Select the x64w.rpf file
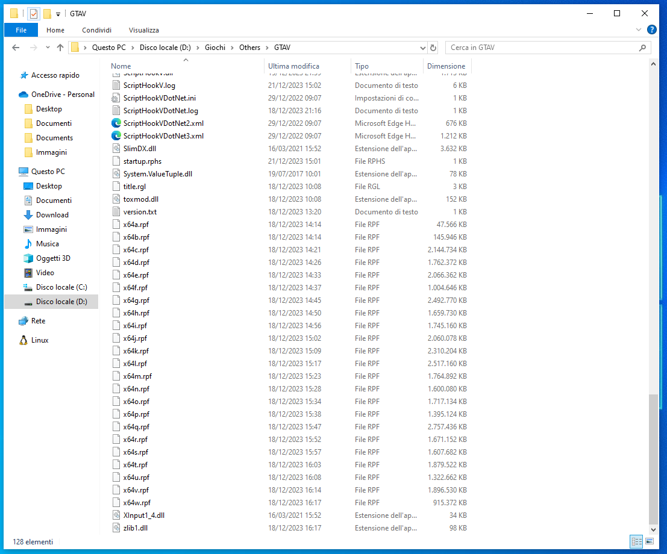This screenshot has height=554, width=667. point(137,503)
